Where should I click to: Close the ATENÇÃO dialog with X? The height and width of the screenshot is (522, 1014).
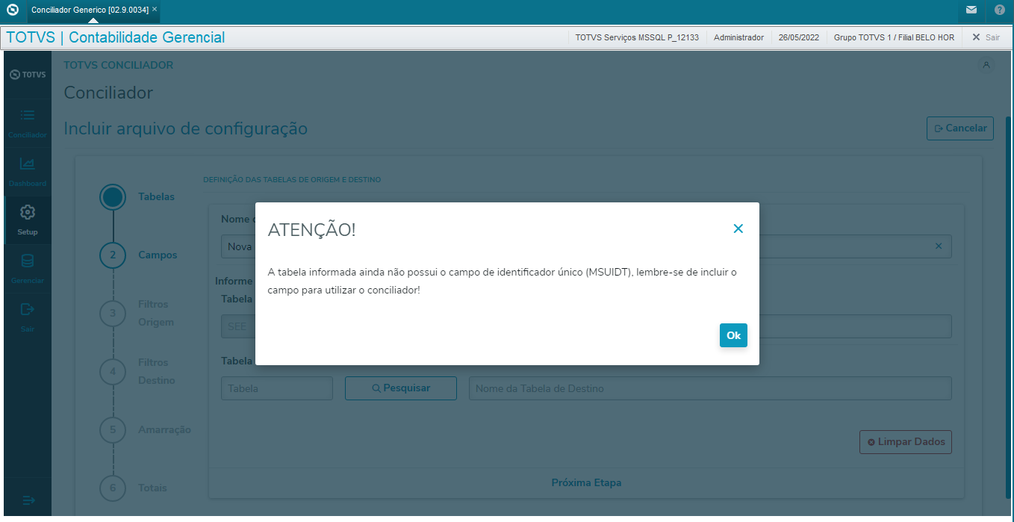pos(738,229)
